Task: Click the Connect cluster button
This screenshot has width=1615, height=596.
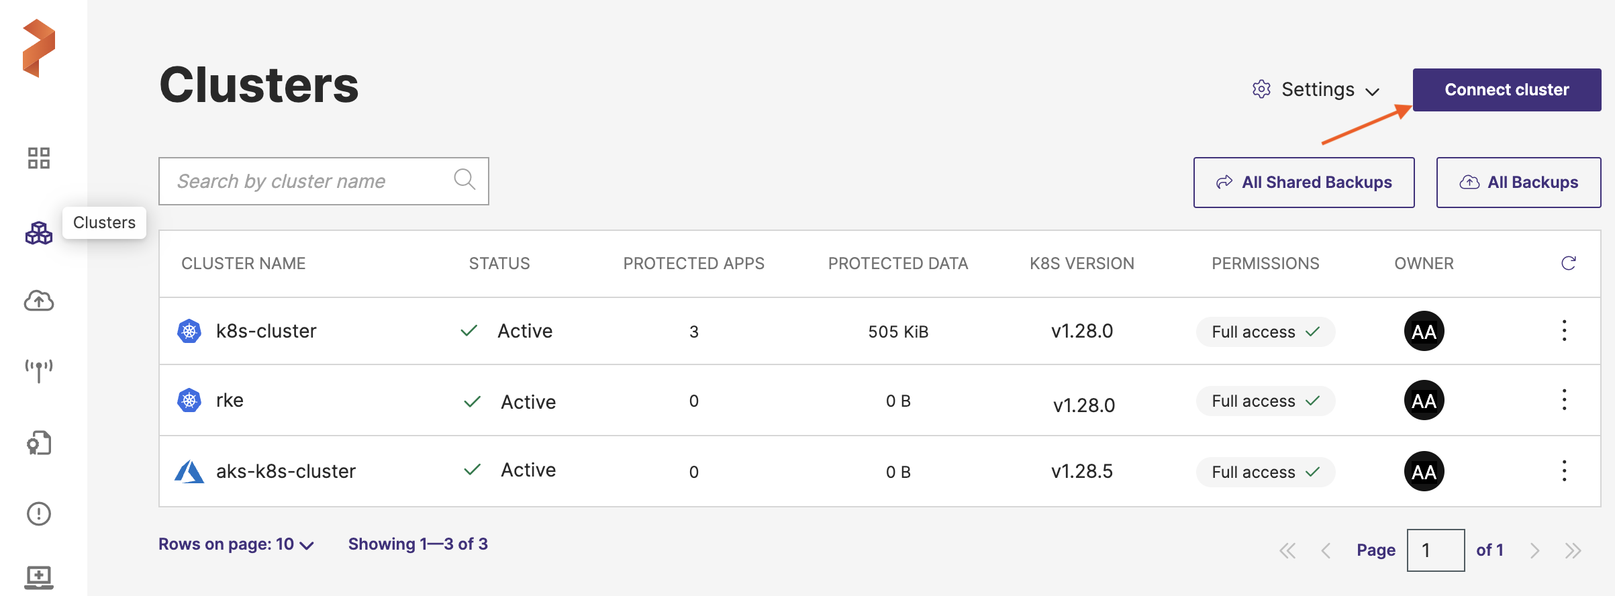Action: click(1506, 90)
